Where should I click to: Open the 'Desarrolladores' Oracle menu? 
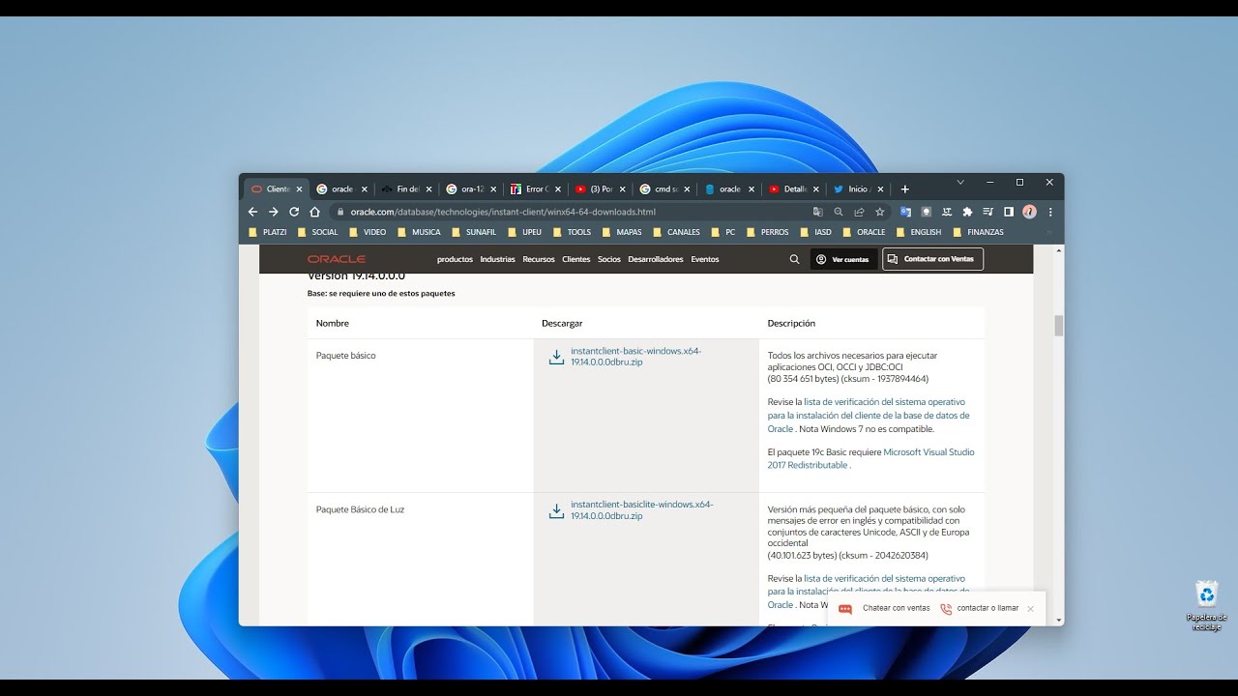(656, 259)
